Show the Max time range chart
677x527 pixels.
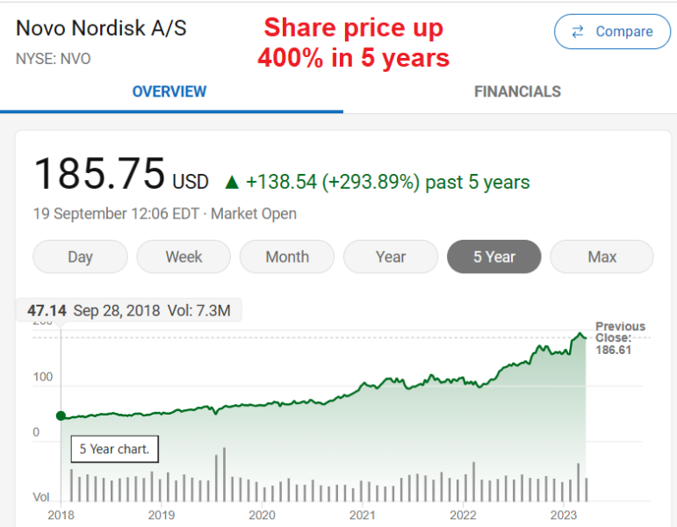601,257
